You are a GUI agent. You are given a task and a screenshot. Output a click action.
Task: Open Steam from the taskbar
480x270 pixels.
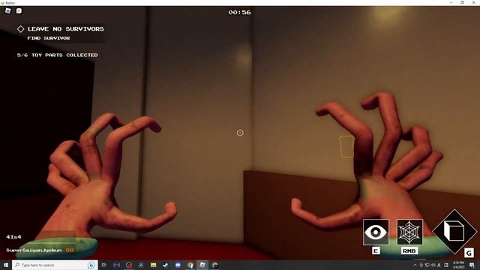click(166, 265)
